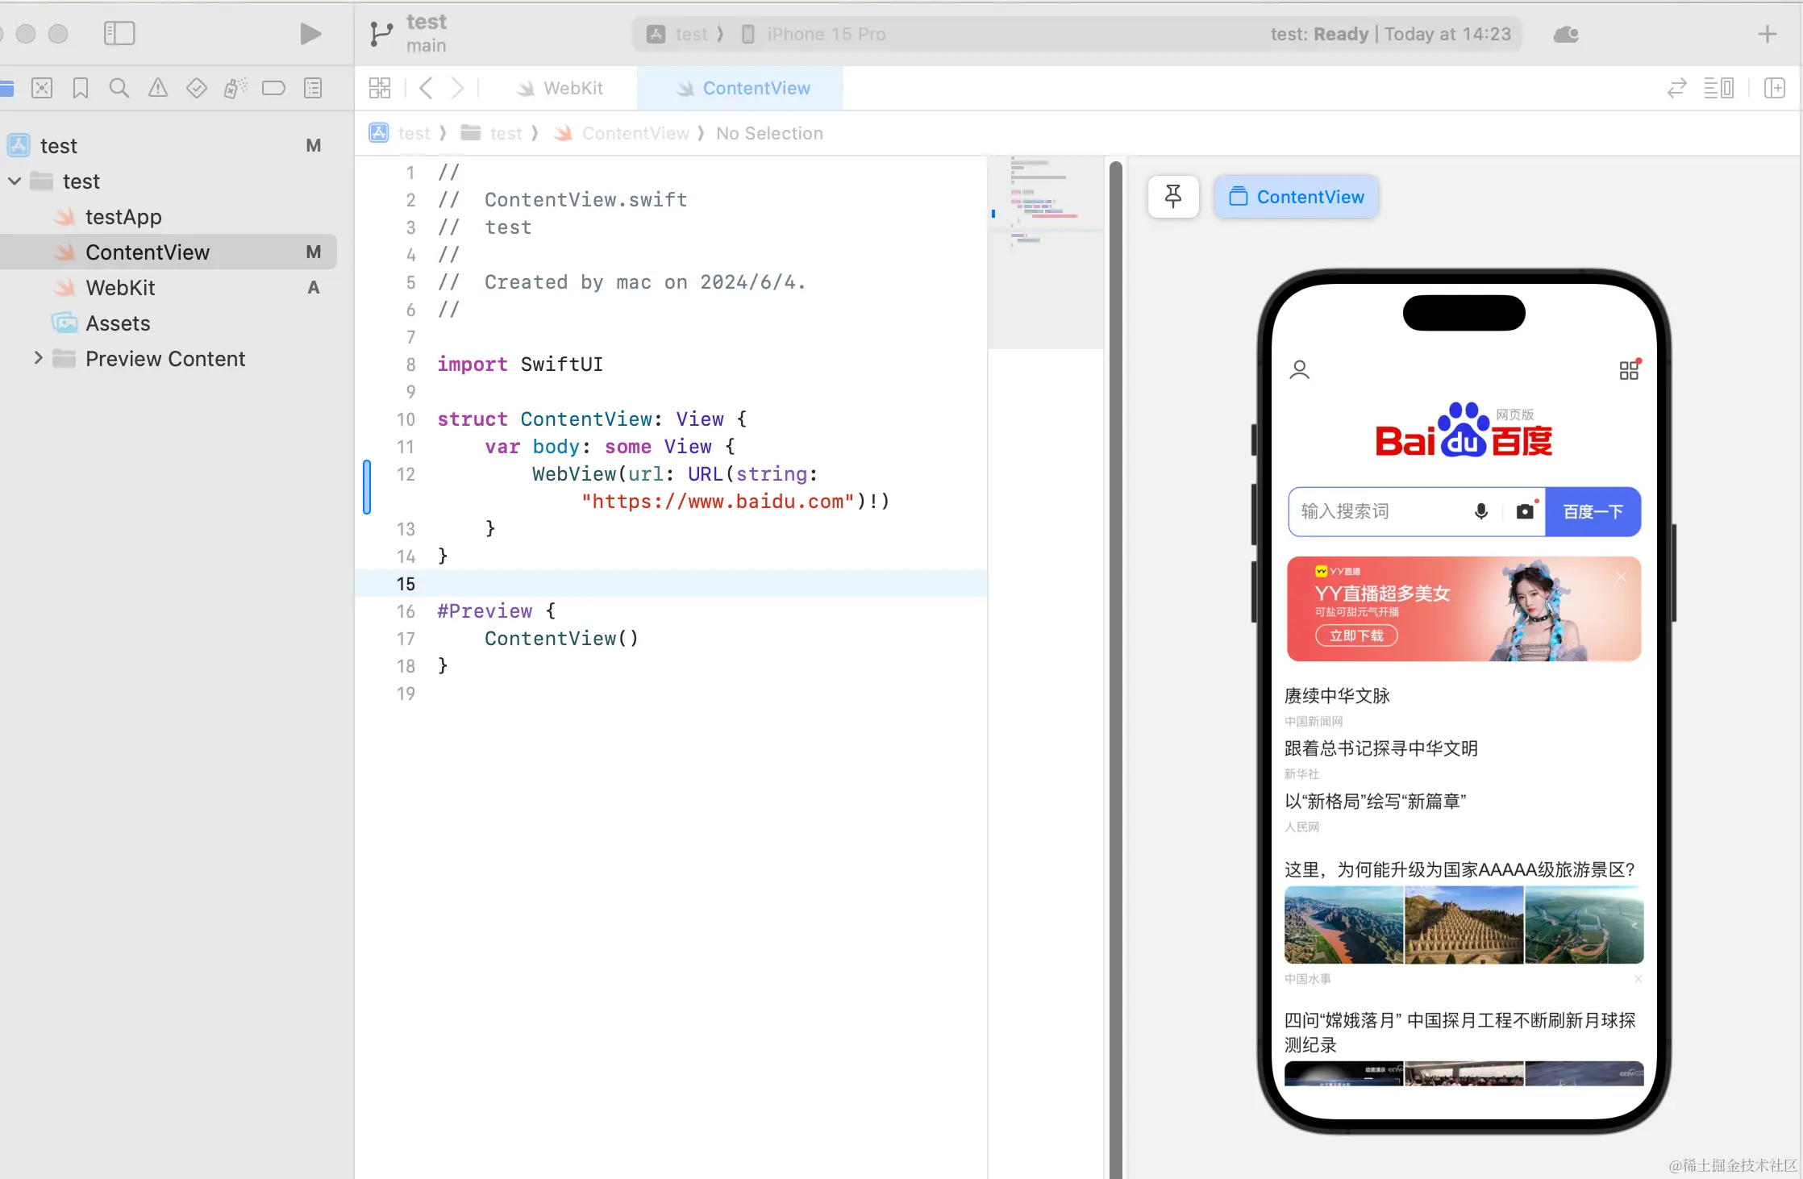Viewport: 1803px width, 1179px height.
Task: Open the report navigator icon
Action: click(313, 88)
